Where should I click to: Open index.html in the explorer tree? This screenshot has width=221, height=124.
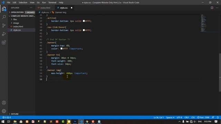[x=18, y=27]
